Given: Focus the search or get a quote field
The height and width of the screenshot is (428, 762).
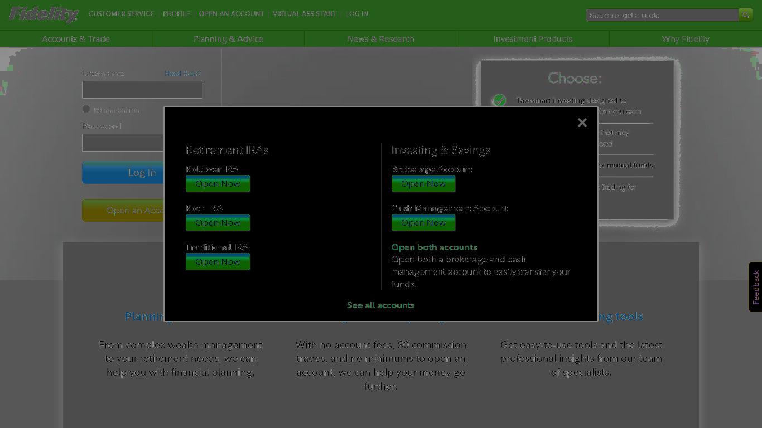Looking at the screenshot, I should (662, 15).
